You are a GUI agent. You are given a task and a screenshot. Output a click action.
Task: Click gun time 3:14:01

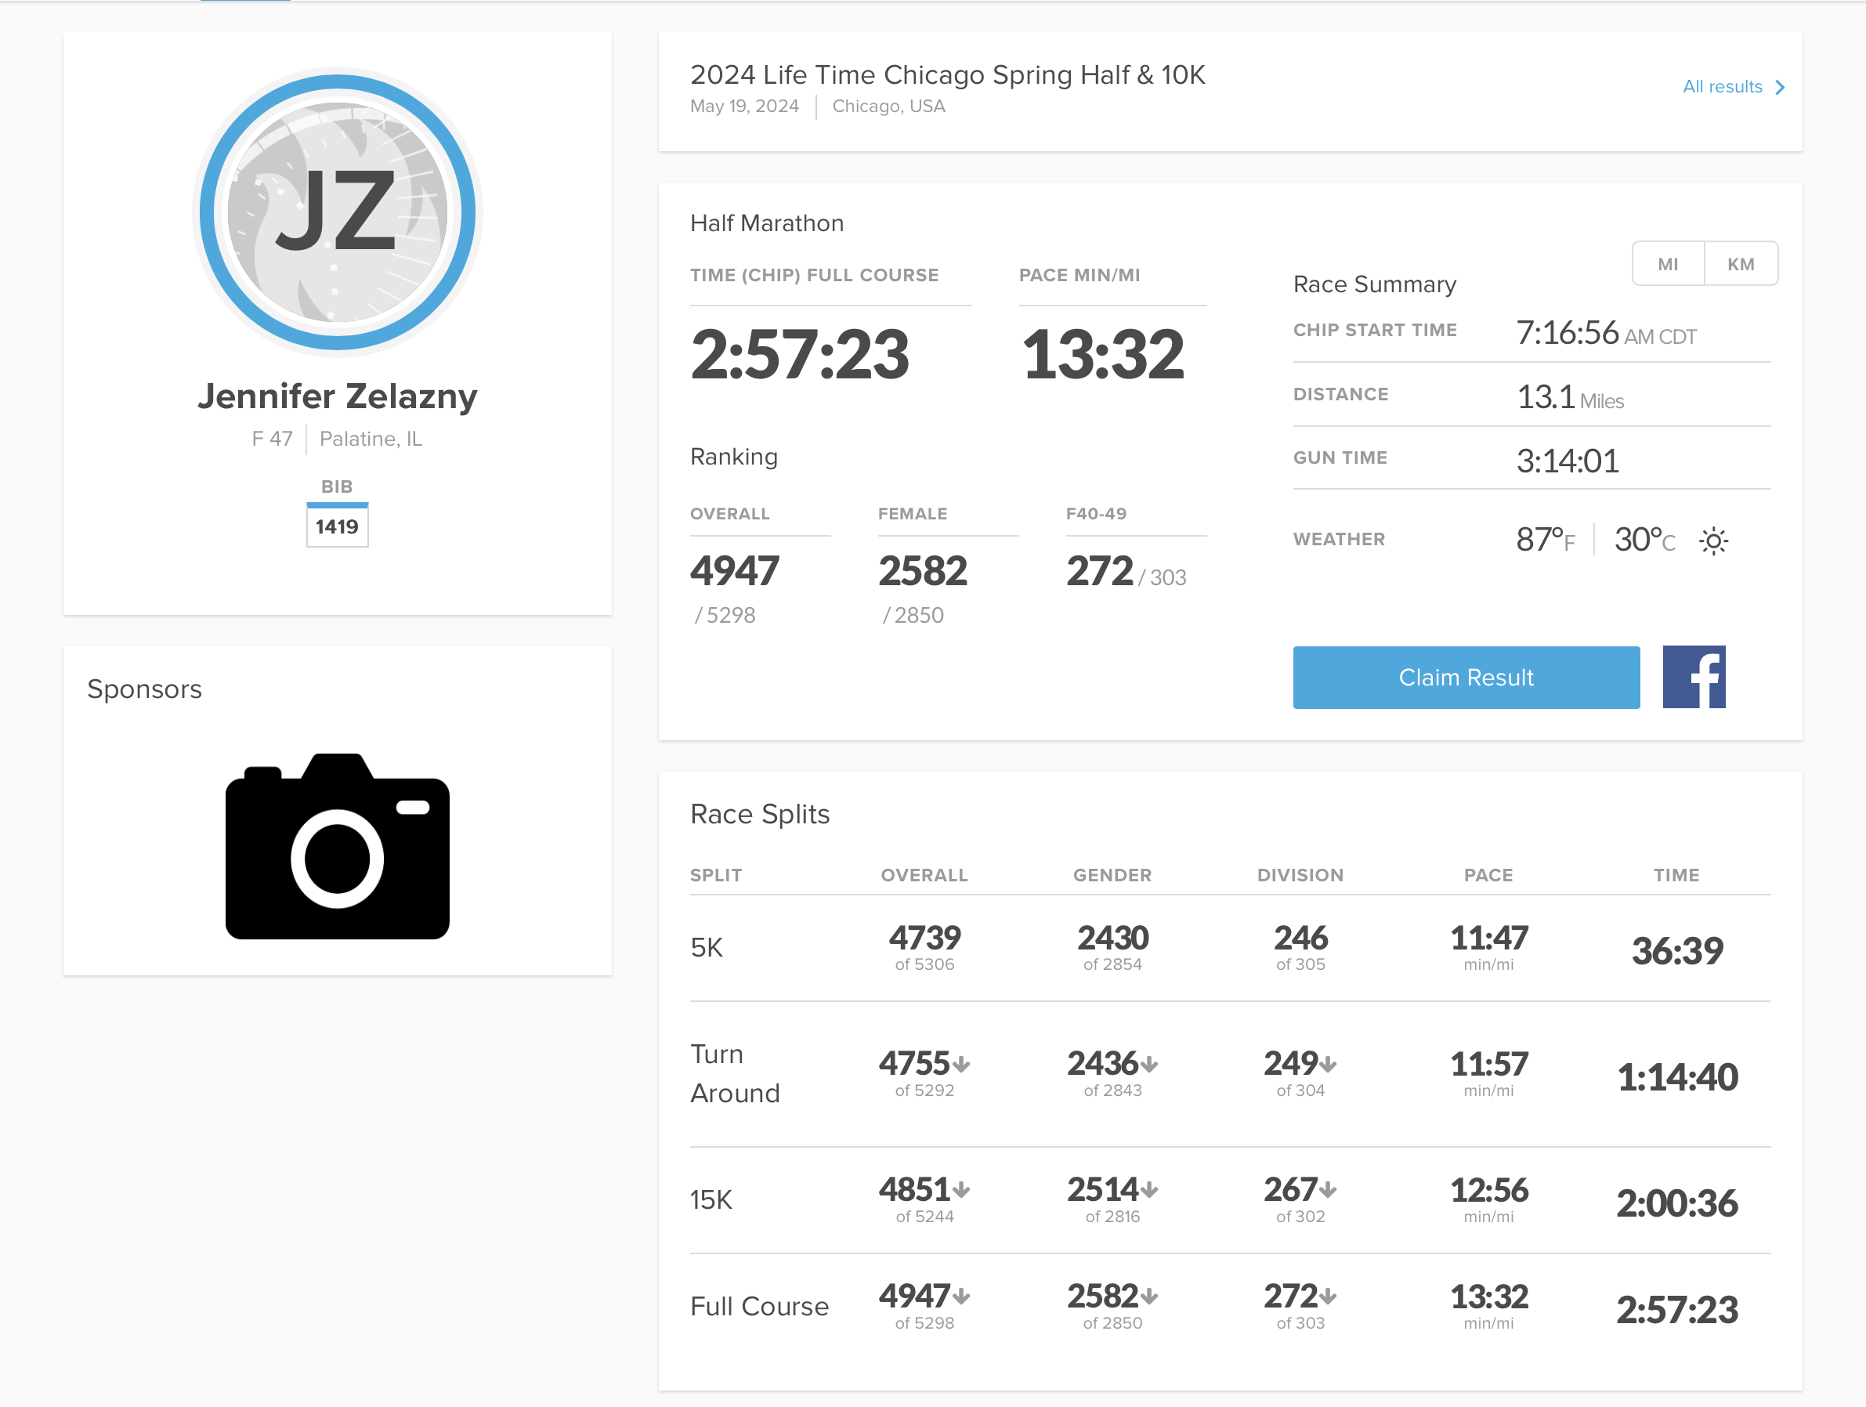(x=1568, y=461)
